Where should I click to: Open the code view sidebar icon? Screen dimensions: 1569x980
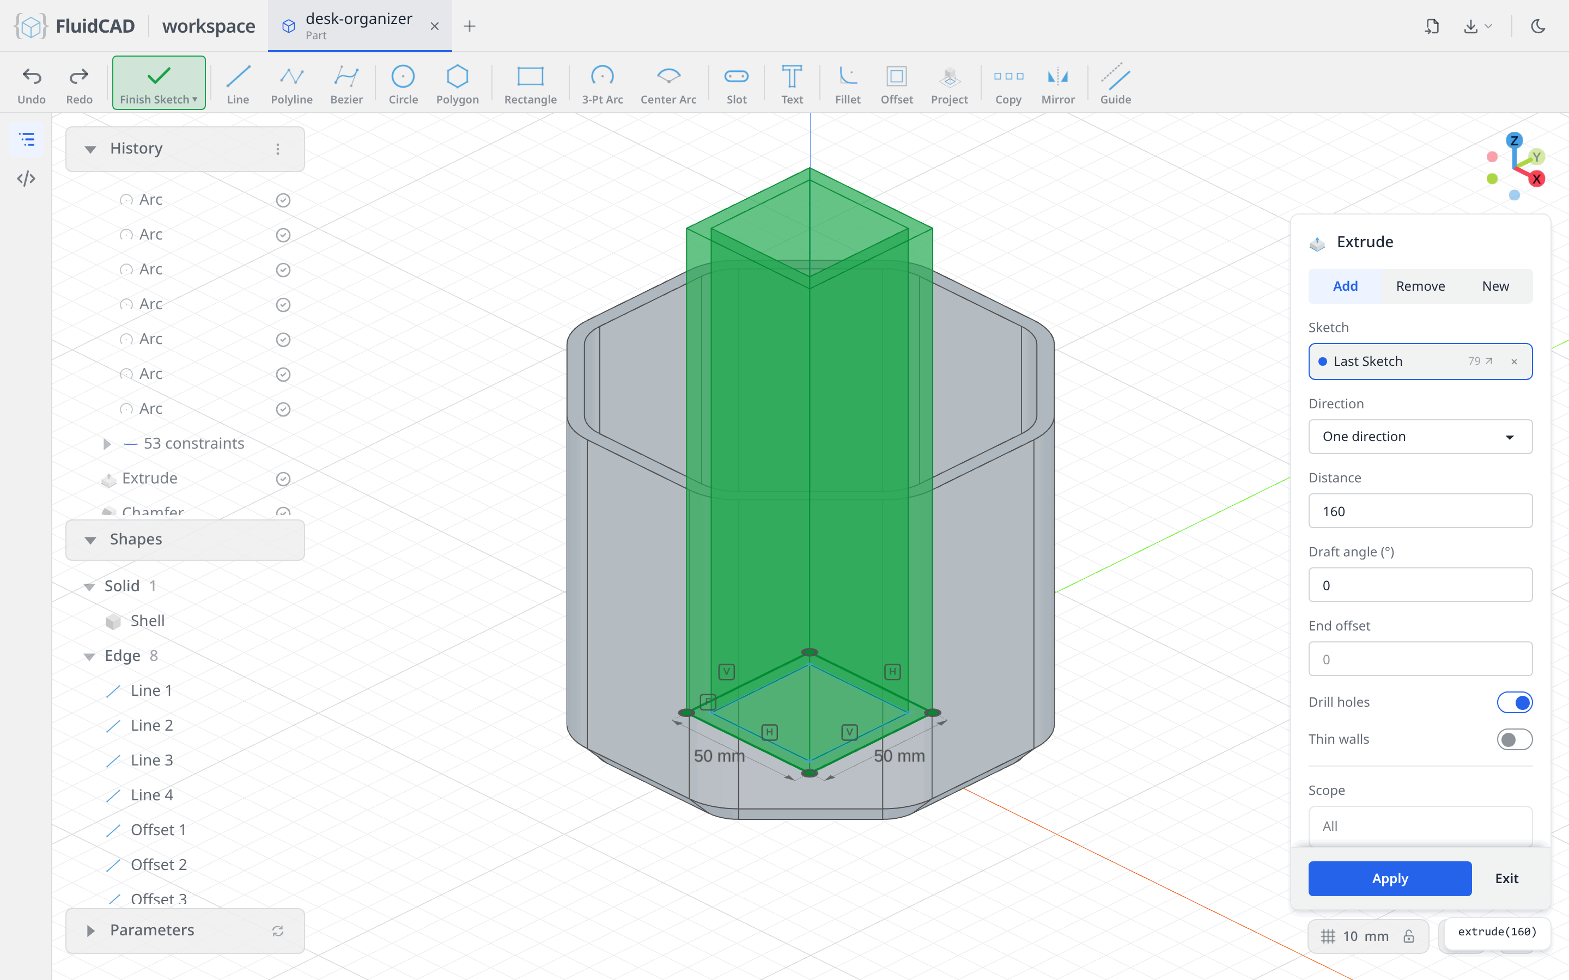tap(27, 178)
